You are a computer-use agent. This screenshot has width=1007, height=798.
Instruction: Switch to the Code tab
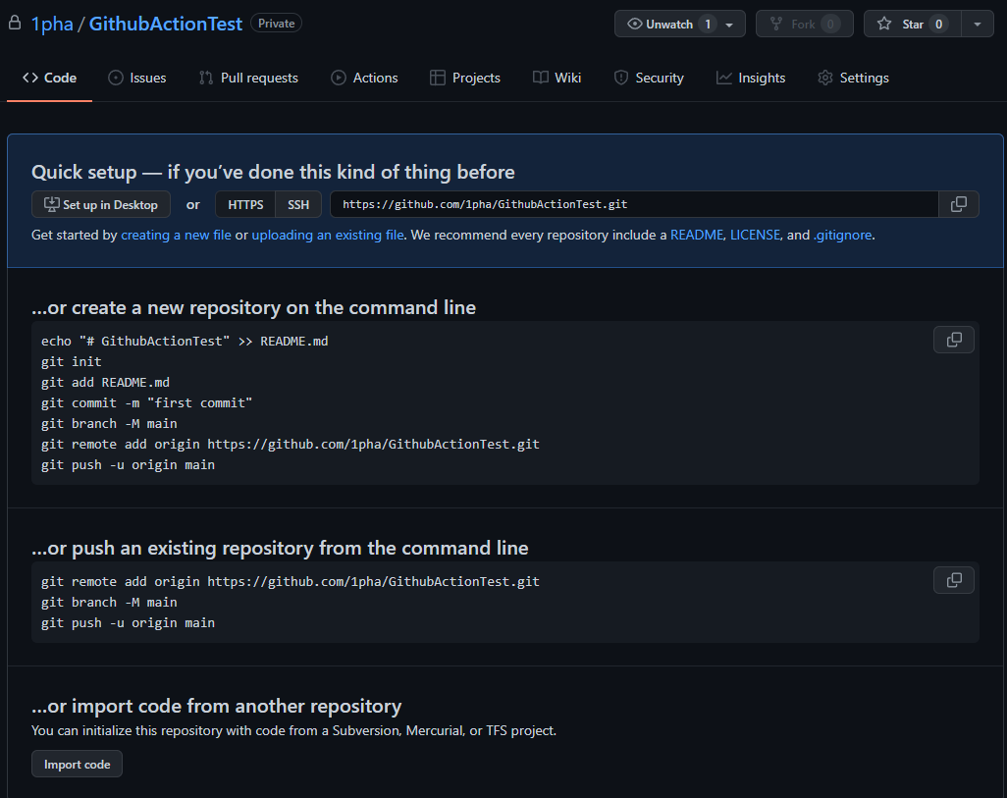tap(49, 78)
